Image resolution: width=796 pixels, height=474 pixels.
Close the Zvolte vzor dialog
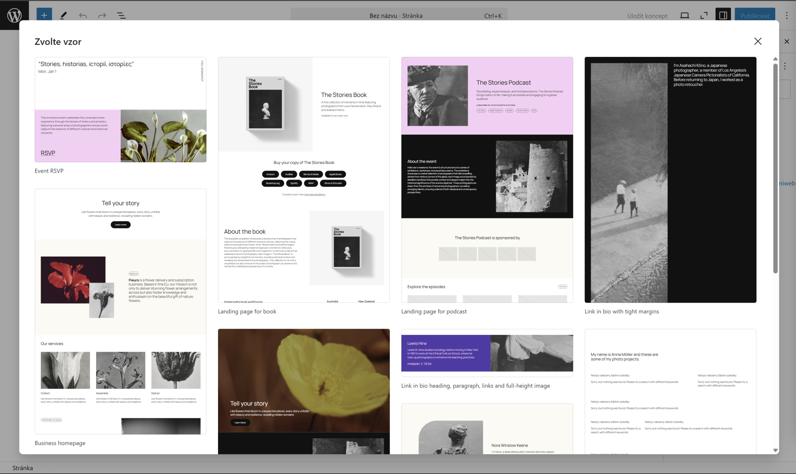758,41
